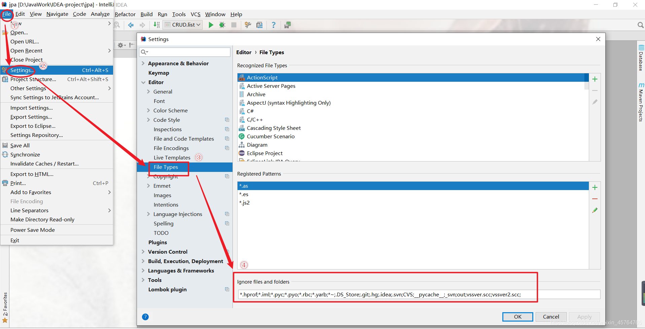Expand Appearance & Behavior settings section

tap(143, 63)
